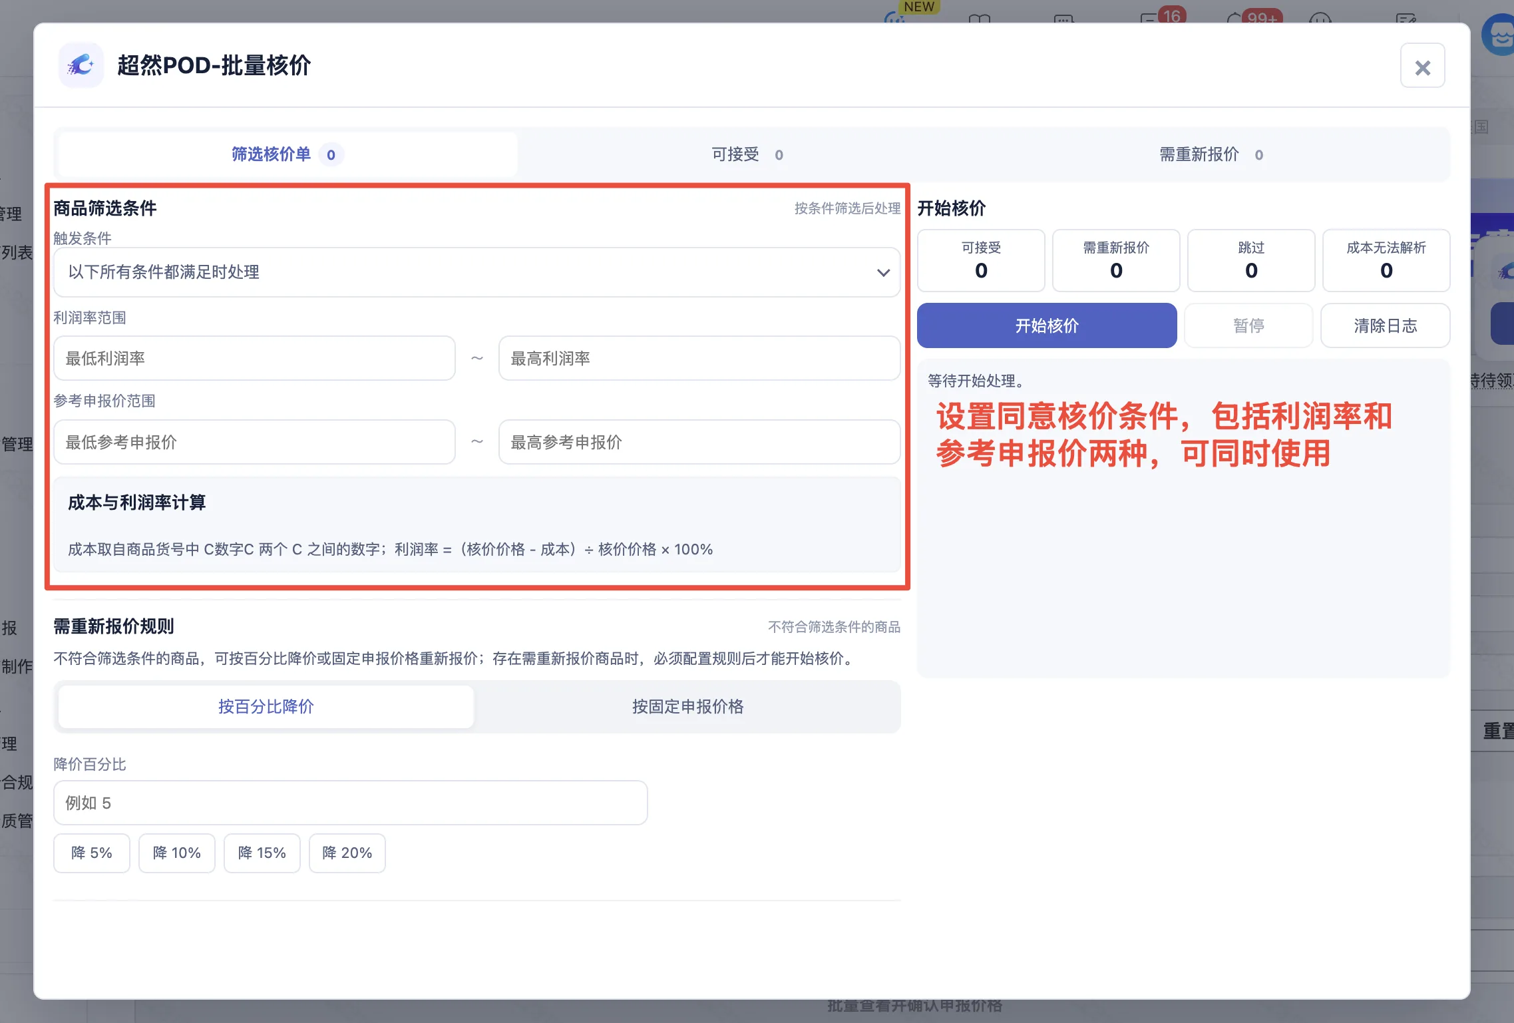Screen dimensions: 1514x1023
Task: Click the 需重新报价 counter card
Action: coord(1116,260)
